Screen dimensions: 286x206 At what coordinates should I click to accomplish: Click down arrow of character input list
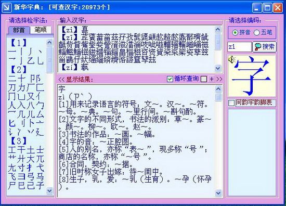[x=218, y=68]
